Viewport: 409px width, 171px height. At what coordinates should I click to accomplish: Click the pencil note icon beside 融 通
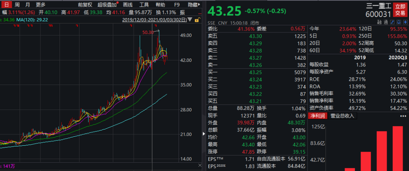[392, 22]
